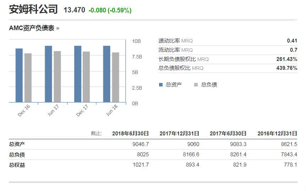The width and height of the screenshot is (306, 191).
Task: Click the total liabilities cell 8261.4
Action: pyautogui.click(x=238, y=155)
